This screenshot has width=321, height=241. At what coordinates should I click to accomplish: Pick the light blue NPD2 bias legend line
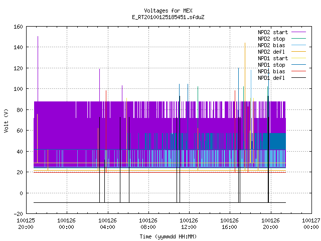click(298, 45)
